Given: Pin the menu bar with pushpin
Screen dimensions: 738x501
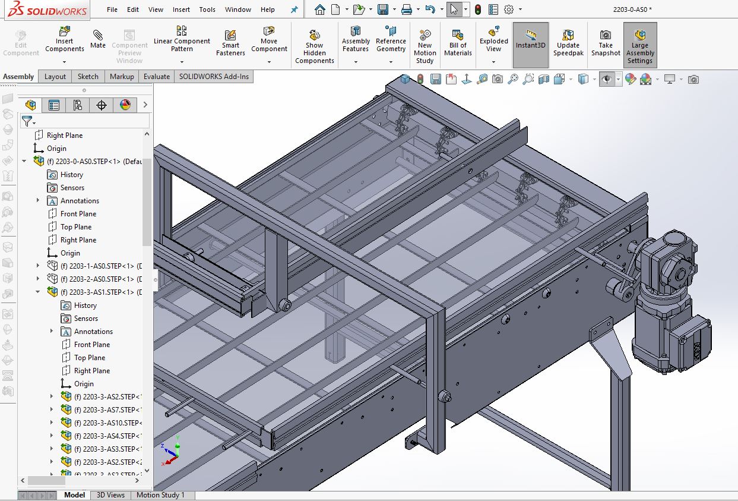Looking at the screenshot, I should point(294,10).
